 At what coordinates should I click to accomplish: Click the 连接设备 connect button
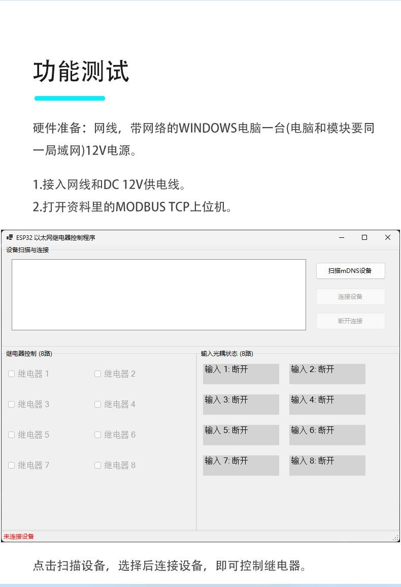click(350, 297)
